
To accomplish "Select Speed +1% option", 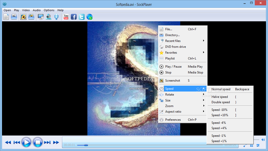I will pyautogui.click(x=230, y=141).
